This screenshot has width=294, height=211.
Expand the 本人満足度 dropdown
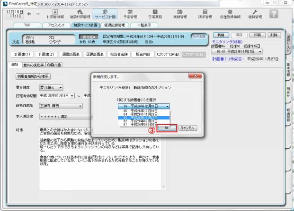pos(80,116)
